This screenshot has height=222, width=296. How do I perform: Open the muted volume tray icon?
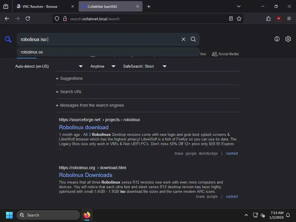coord(262,215)
